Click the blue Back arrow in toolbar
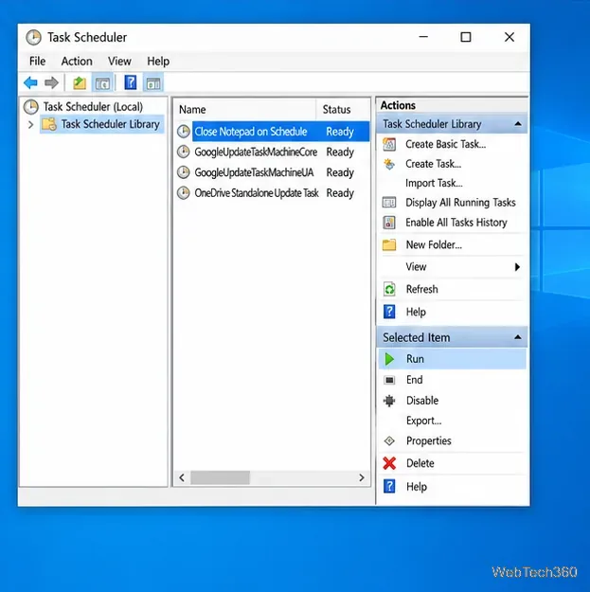This screenshot has height=592, width=590. 30,82
